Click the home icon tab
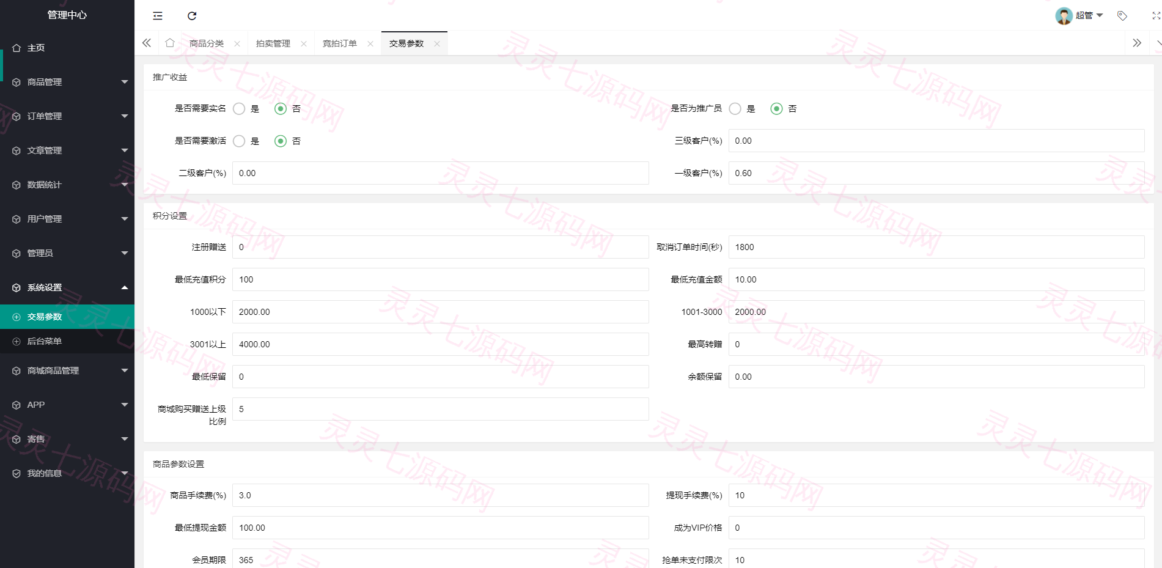This screenshot has height=568, width=1162. coord(170,43)
